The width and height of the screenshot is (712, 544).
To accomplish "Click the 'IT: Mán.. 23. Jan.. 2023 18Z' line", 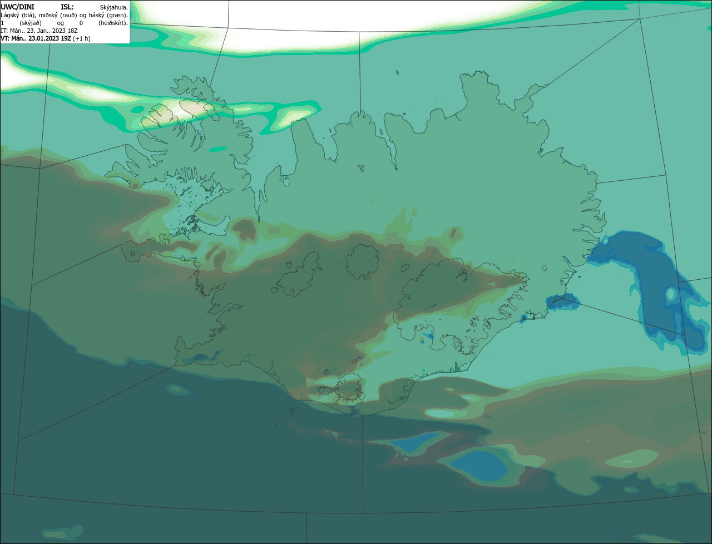I will pyautogui.click(x=39, y=31).
